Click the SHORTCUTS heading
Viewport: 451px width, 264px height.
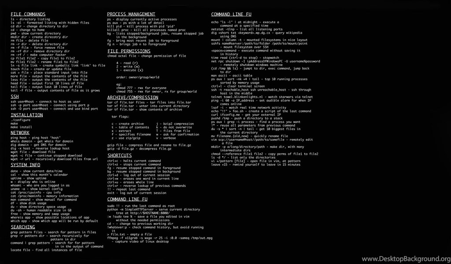[120, 155]
